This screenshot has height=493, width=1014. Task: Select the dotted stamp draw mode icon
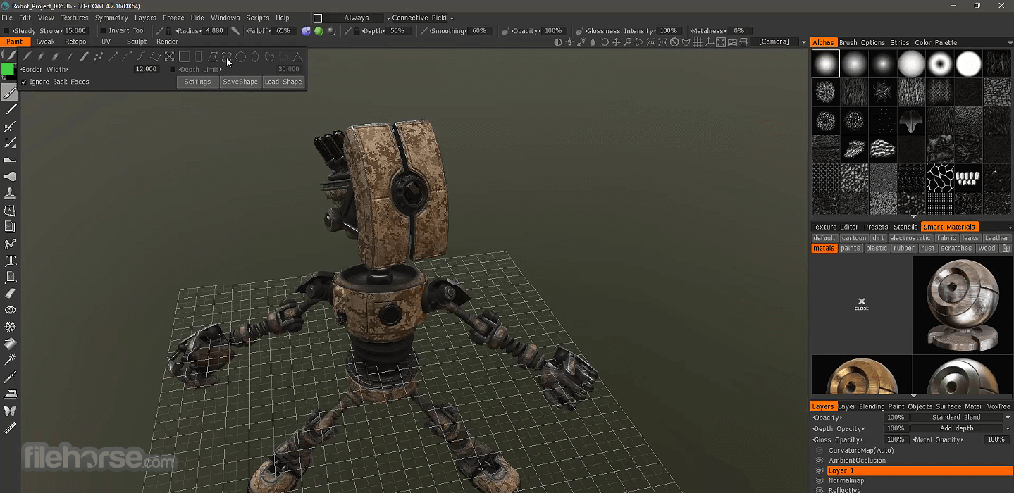click(x=98, y=56)
